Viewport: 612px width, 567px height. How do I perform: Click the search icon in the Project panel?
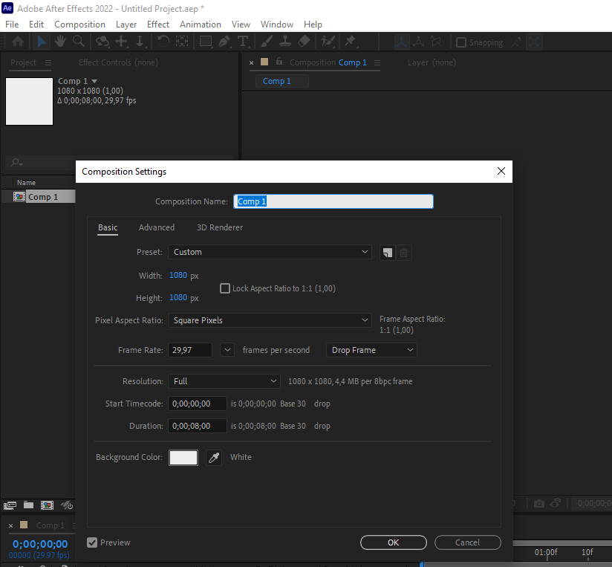tap(16, 163)
